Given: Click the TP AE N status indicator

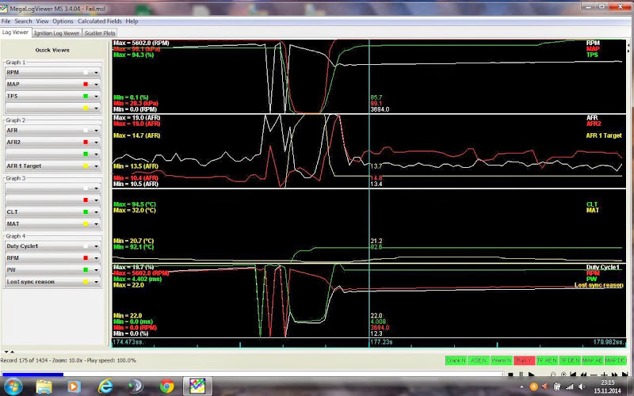Looking at the screenshot, I should tap(547, 360).
